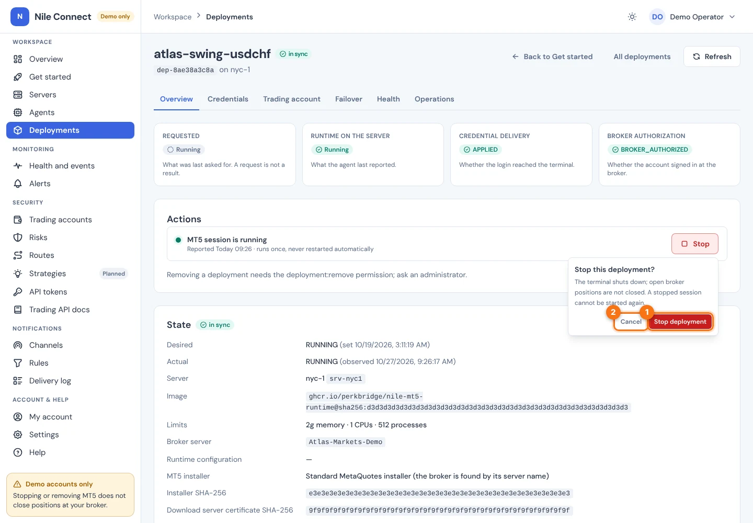Switch to the Trading account tab
The height and width of the screenshot is (523, 753).
click(292, 99)
